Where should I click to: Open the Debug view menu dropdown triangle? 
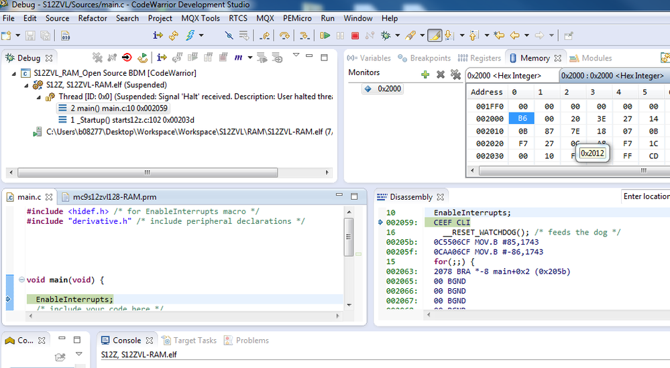click(x=296, y=56)
